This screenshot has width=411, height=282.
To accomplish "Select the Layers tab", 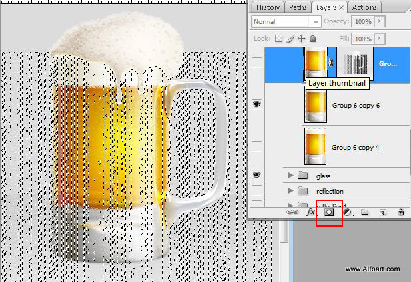I will pos(326,7).
